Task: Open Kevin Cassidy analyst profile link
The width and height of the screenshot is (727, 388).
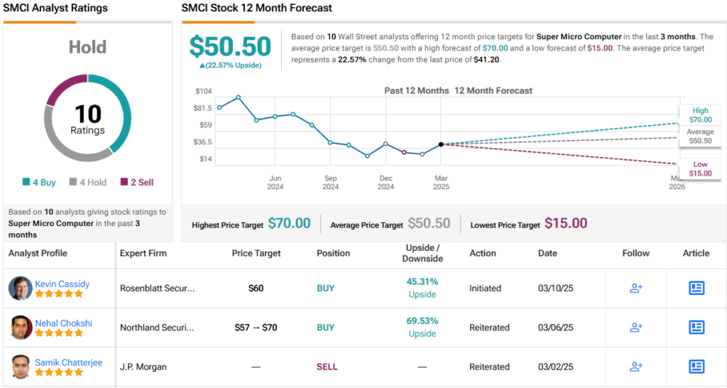Action: pyautogui.click(x=62, y=284)
